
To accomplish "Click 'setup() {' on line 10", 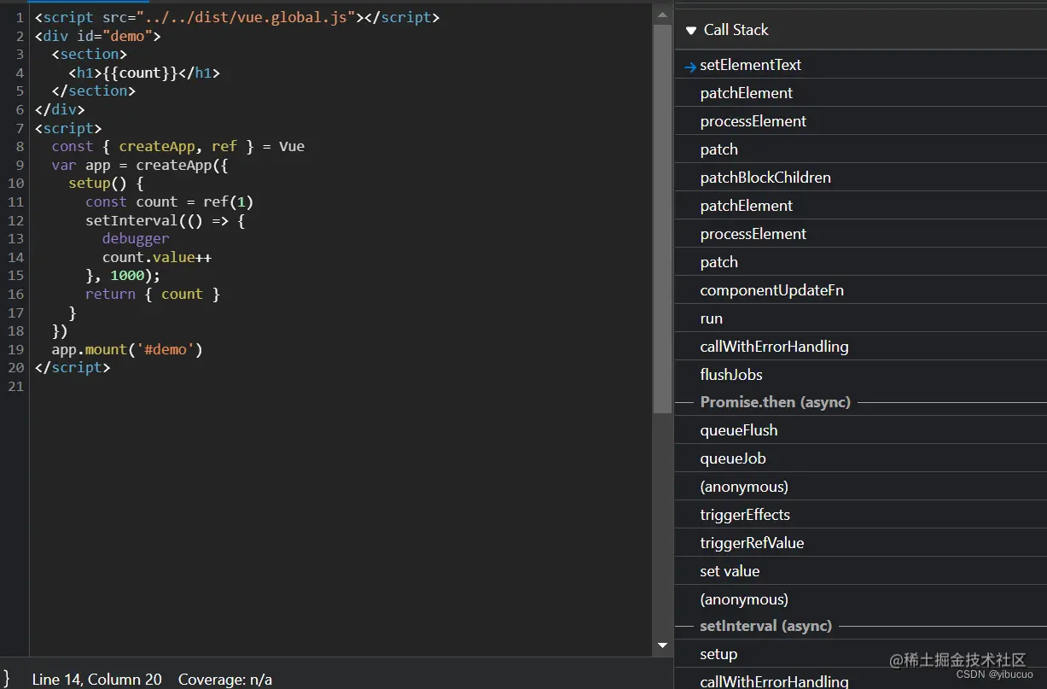I will coord(107,184).
